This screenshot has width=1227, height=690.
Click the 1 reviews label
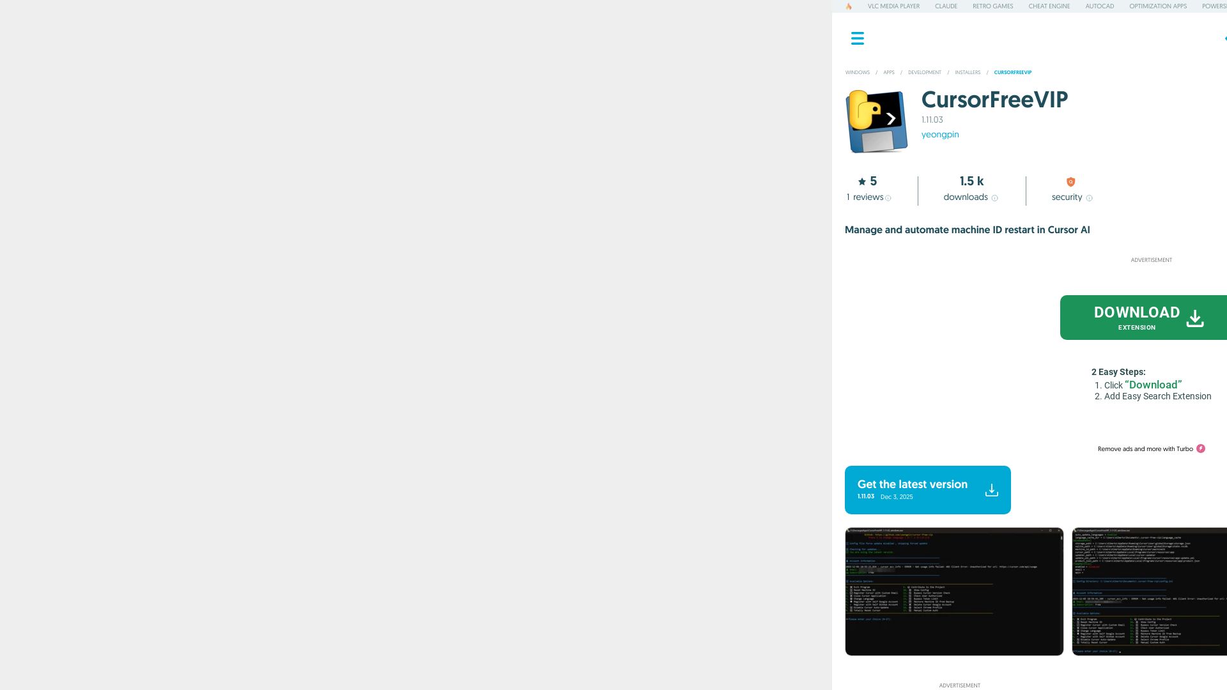click(x=865, y=197)
